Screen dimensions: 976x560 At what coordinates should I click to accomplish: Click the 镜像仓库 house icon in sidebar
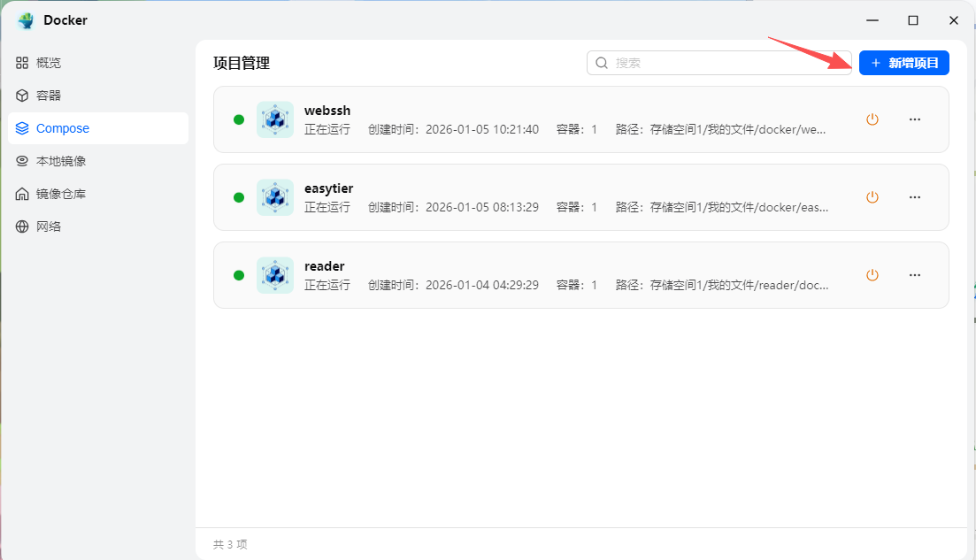point(22,194)
